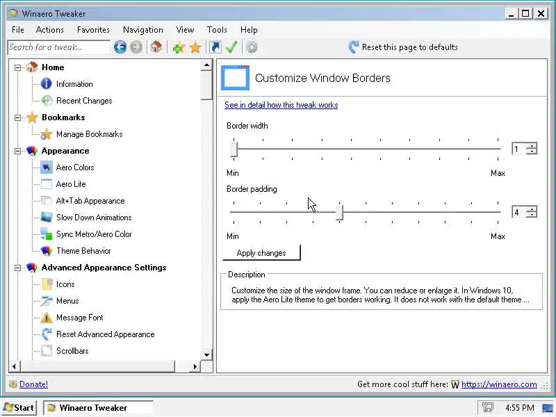Click the Recent Changes icon
Image resolution: width=556 pixels, height=417 pixels.
tap(47, 100)
